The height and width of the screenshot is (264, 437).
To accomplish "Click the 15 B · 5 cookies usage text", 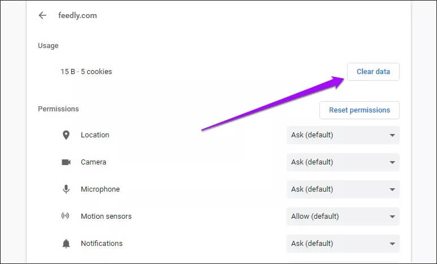I will (x=86, y=72).
